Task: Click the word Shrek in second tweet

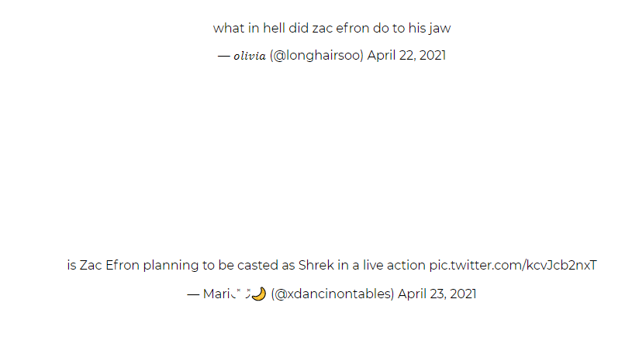Action: coord(316,266)
